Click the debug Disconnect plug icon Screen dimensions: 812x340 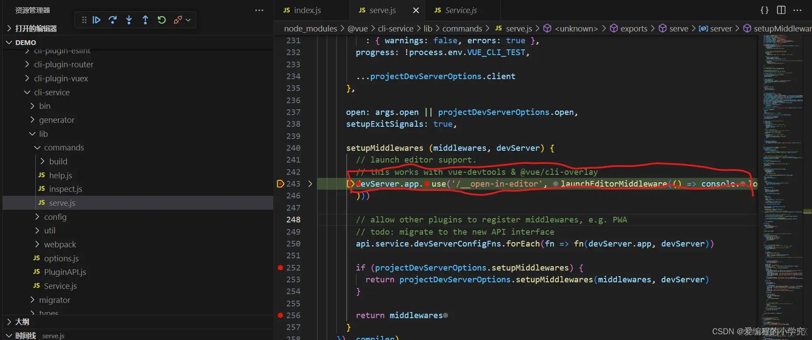tap(178, 20)
